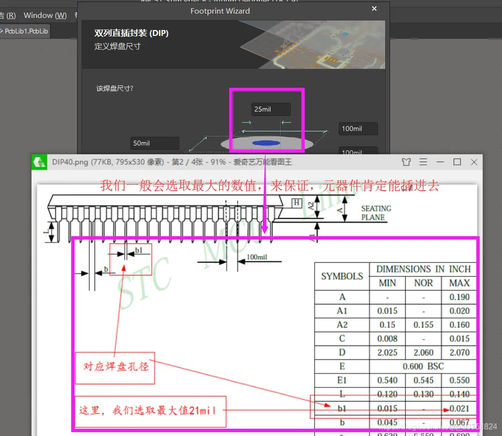Click the MAX column header
Image resolution: width=502 pixels, height=436 pixels.
coord(459,283)
